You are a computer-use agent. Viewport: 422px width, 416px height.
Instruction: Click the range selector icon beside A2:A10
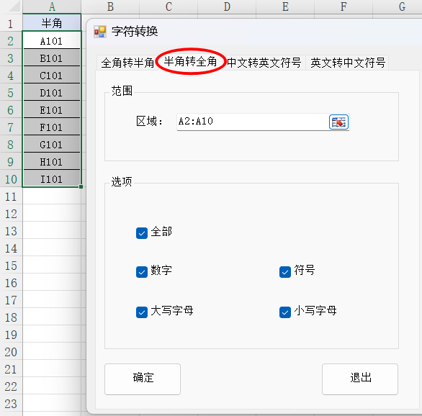pyautogui.click(x=338, y=122)
